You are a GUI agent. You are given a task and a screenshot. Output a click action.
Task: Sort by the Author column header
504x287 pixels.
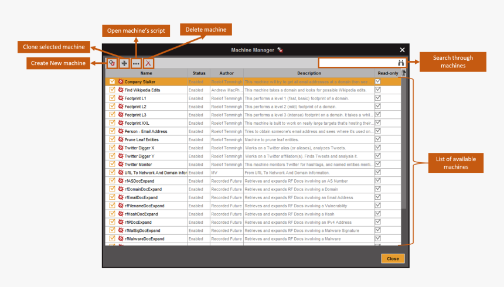[227, 73]
